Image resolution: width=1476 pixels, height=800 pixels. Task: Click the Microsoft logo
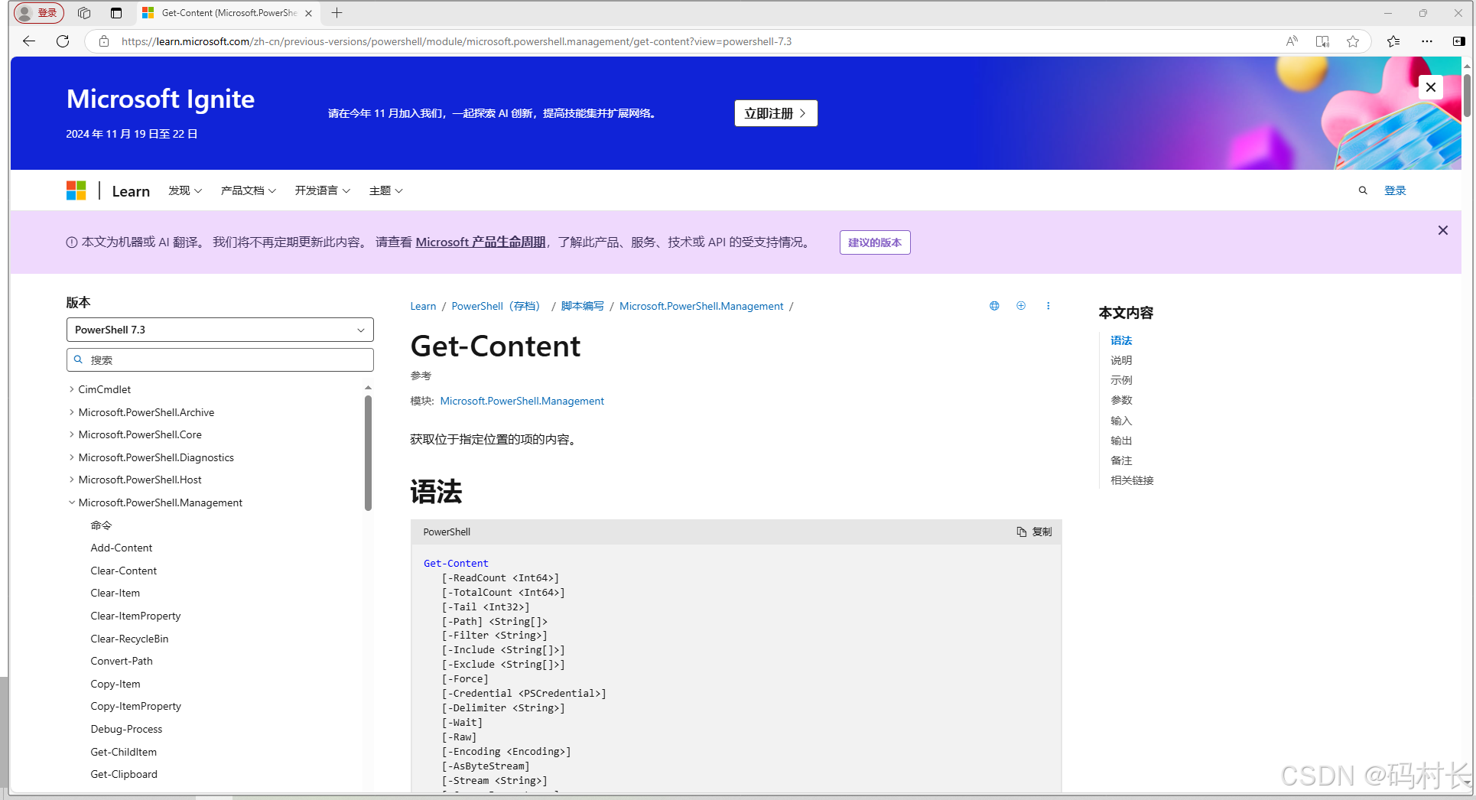tap(76, 190)
